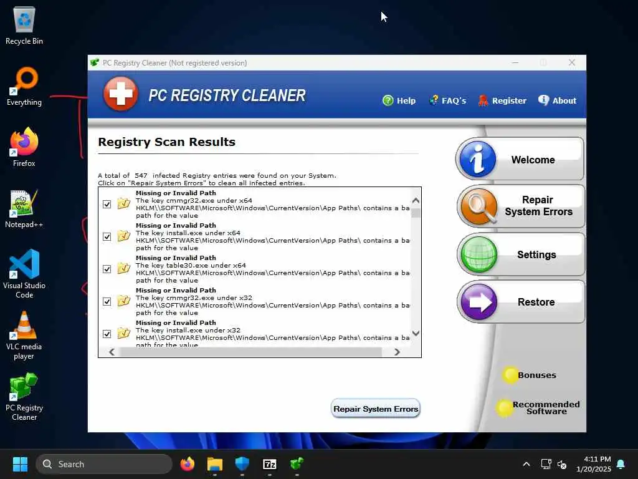This screenshot has width=638, height=479.
Task: Click results list scroll up arrow
Action: [x=416, y=200]
